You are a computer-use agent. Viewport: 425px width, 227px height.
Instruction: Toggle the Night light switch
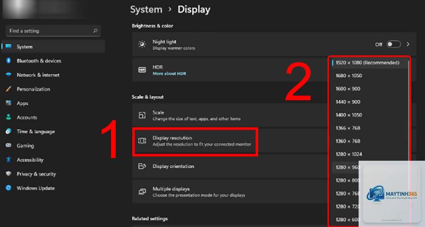393,45
